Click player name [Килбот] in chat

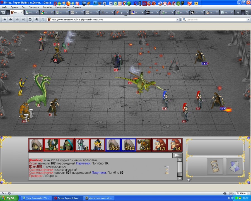click(x=36, y=160)
